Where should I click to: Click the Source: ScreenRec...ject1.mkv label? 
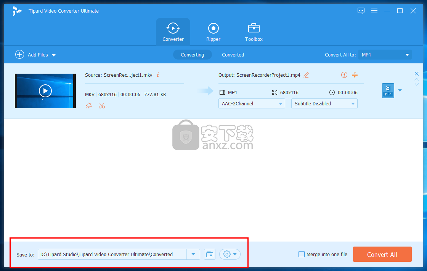tap(119, 75)
